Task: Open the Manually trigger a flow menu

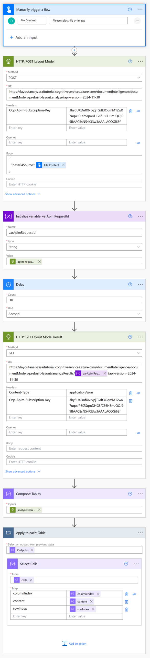Action: [140, 10]
